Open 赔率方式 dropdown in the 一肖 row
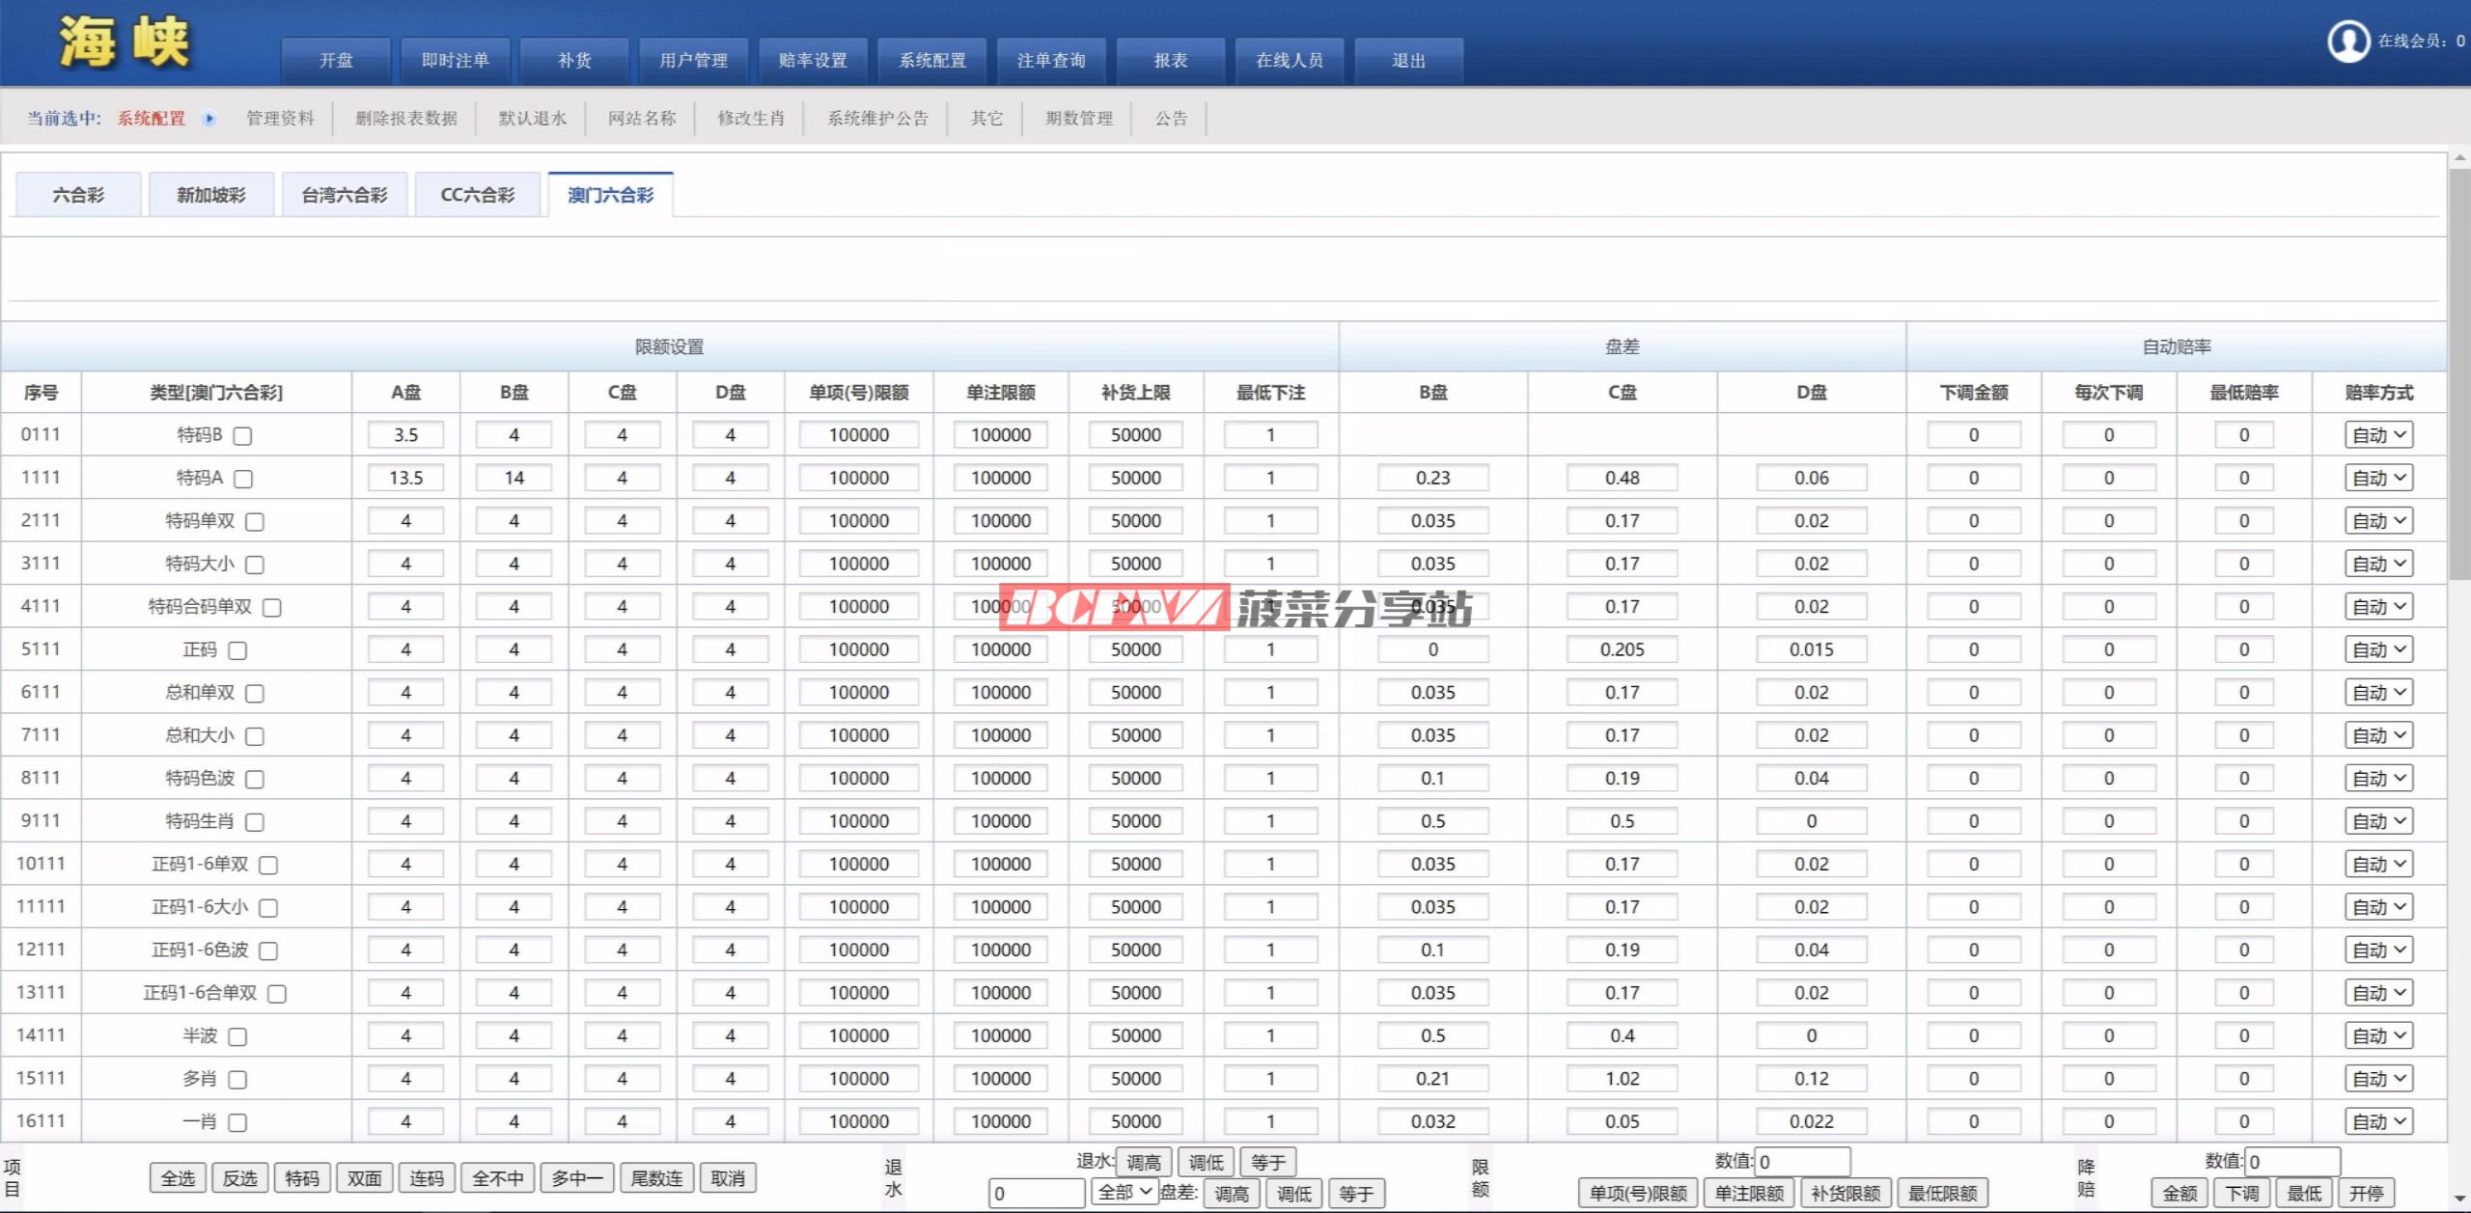 2378,1121
